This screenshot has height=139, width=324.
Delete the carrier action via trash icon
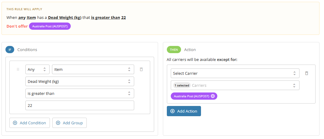tap(307, 73)
